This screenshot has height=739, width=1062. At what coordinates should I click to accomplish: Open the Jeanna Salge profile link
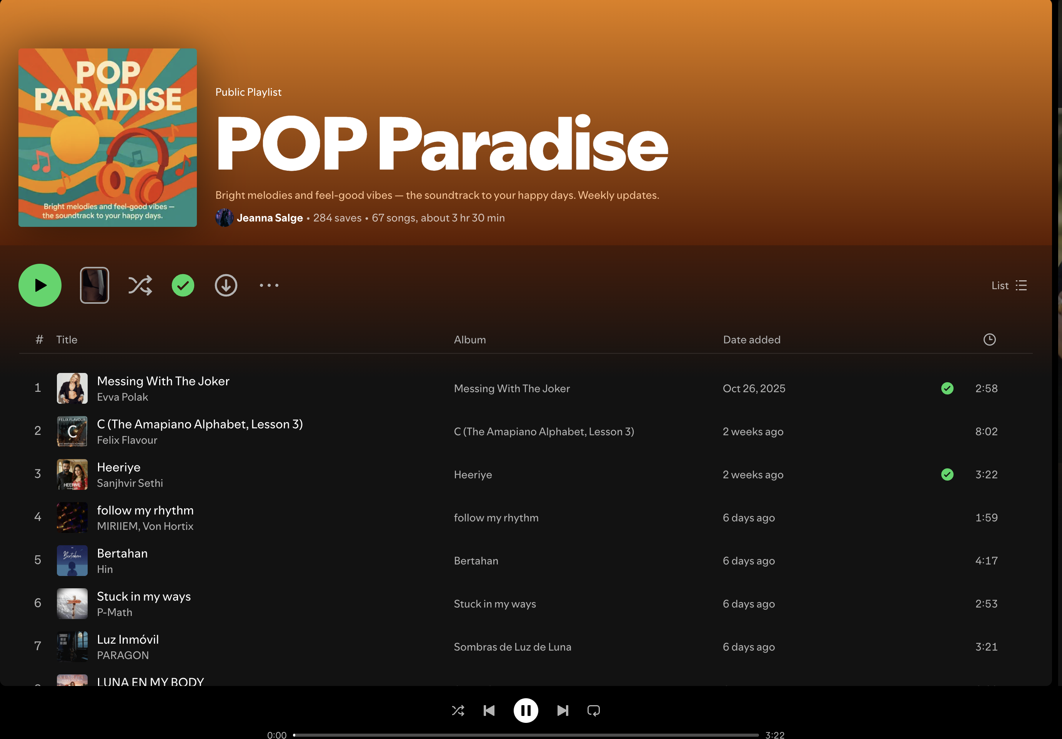pyautogui.click(x=270, y=218)
